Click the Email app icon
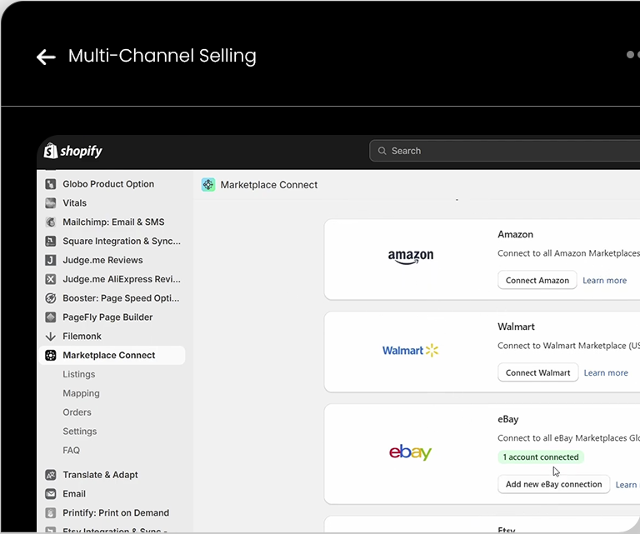 [51, 494]
